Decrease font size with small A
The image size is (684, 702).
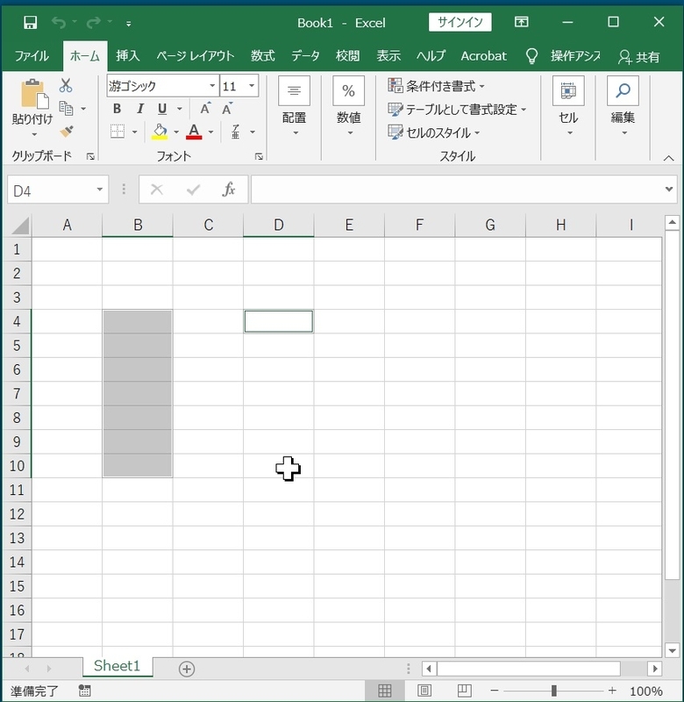pyautogui.click(x=227, y=109)
